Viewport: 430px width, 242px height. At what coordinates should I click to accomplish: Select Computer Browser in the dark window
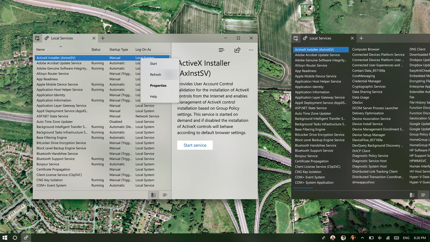pos(366,49)
